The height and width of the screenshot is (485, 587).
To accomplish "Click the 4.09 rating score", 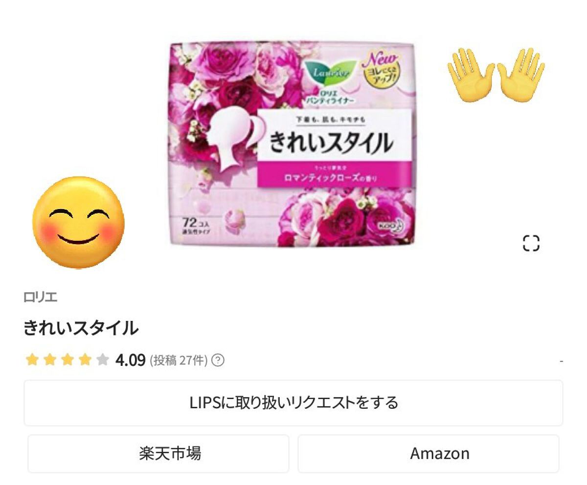I will pyautogui.click(x=131, y=360).
